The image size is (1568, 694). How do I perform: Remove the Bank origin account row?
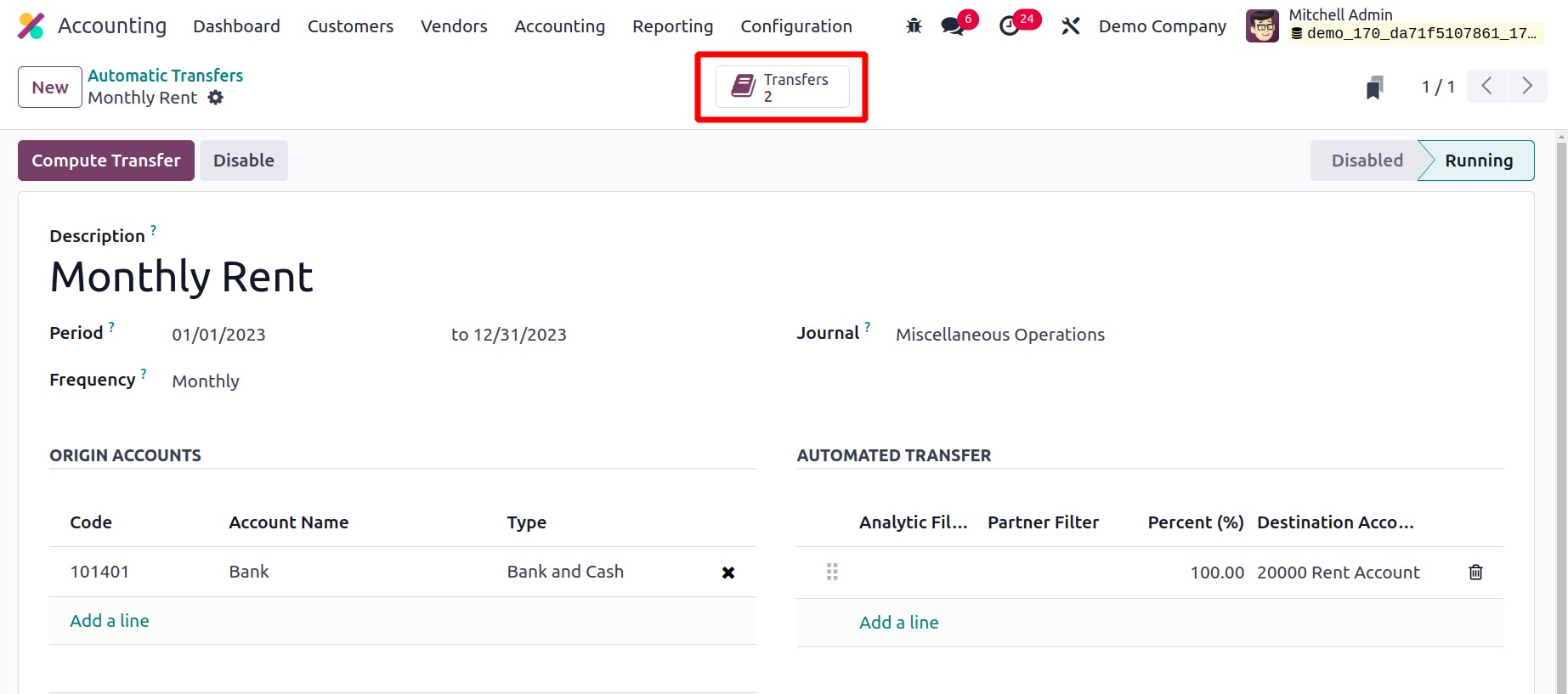click(x=727, y=573)
